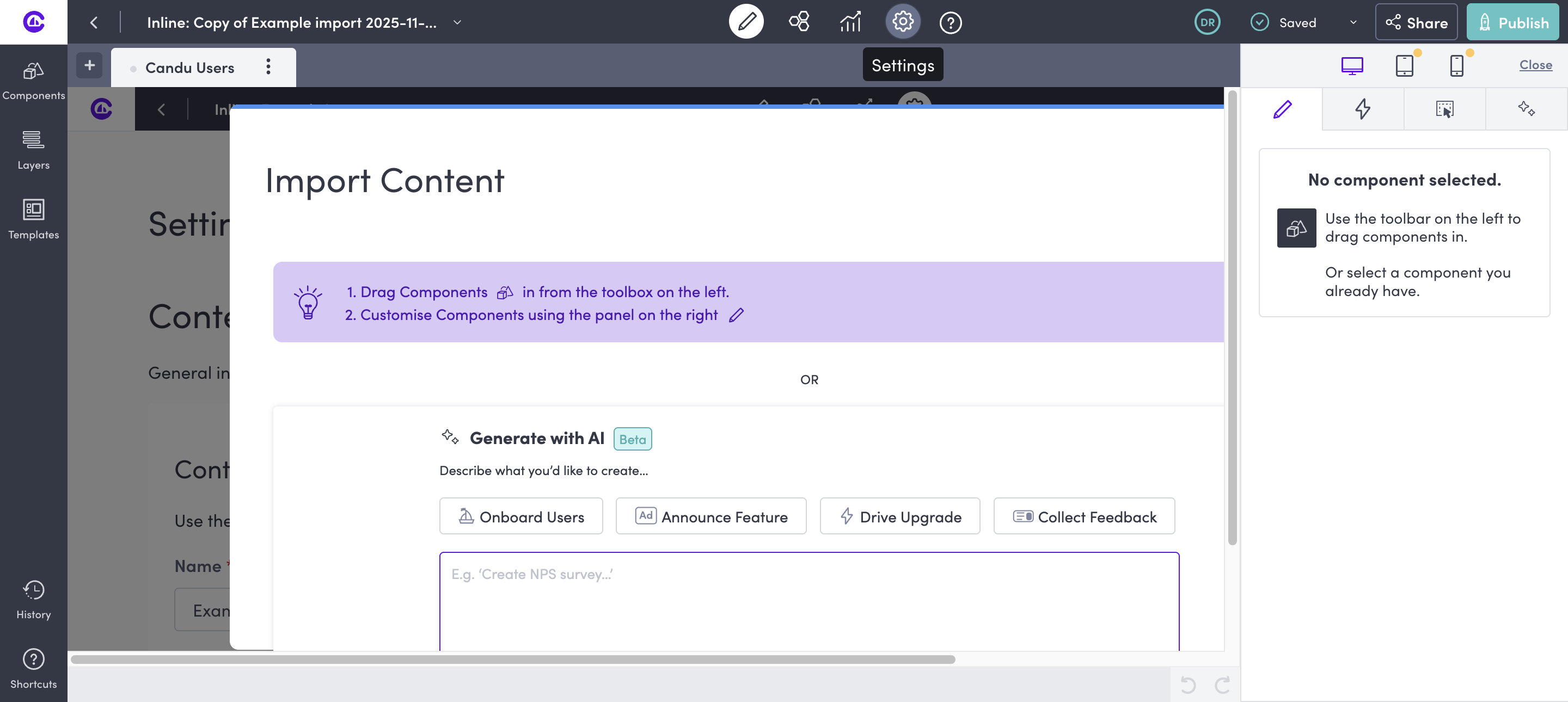Switch to mobile preview
The image size is (1568, 702).
[1456, 65]
